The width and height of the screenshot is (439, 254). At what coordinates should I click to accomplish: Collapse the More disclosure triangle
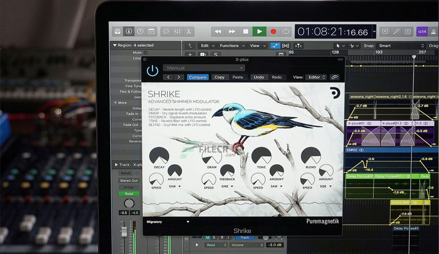[116, 103]
